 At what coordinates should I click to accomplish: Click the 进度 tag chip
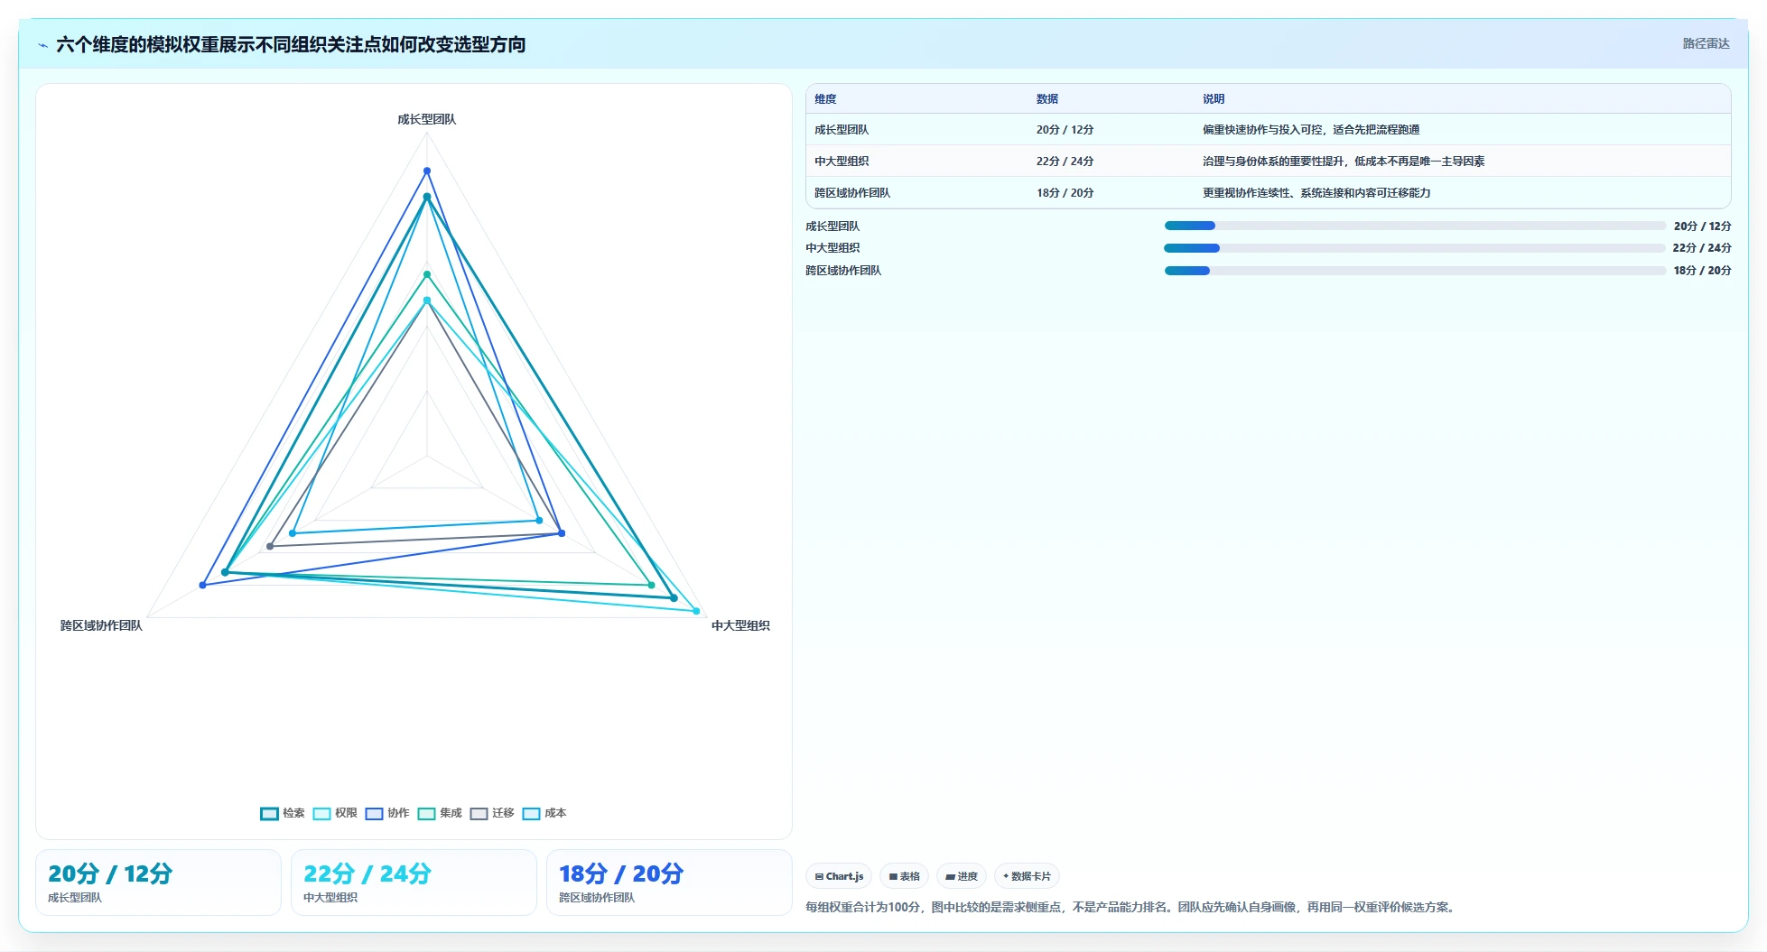coord(962,876)
